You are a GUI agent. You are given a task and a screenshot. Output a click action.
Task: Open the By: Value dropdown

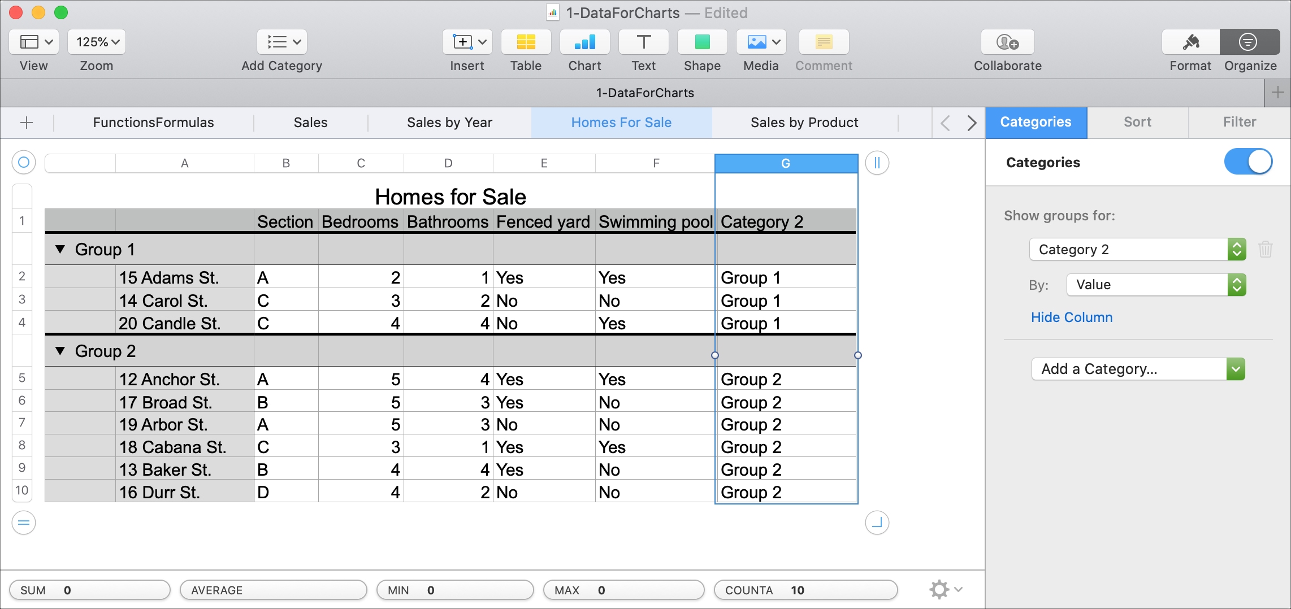(1156, 285)
